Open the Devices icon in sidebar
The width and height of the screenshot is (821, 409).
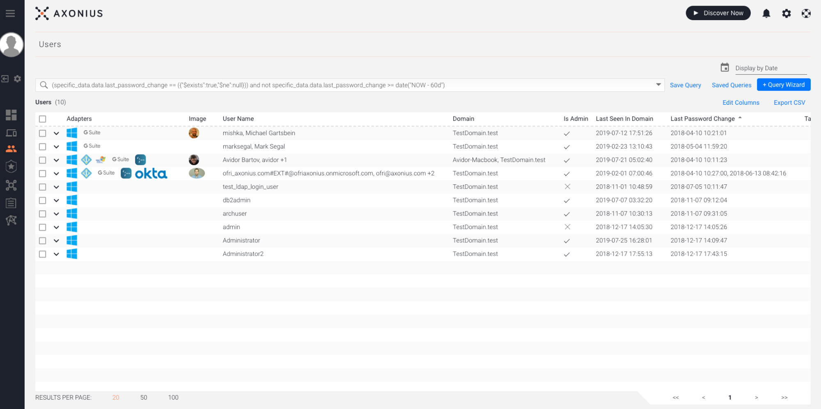[11, 133]
